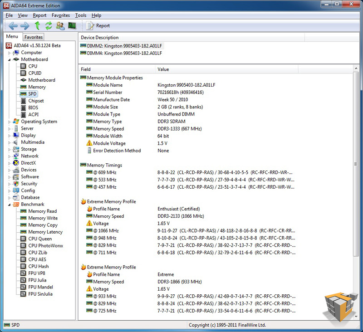
Task: Click the Database icon in tree
Action: pyautogui.click(x=16, y=197)
